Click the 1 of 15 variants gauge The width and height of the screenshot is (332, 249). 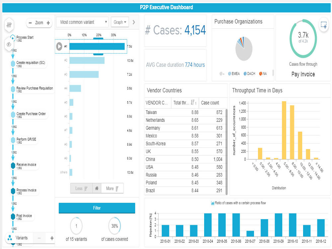click(76, 226)
